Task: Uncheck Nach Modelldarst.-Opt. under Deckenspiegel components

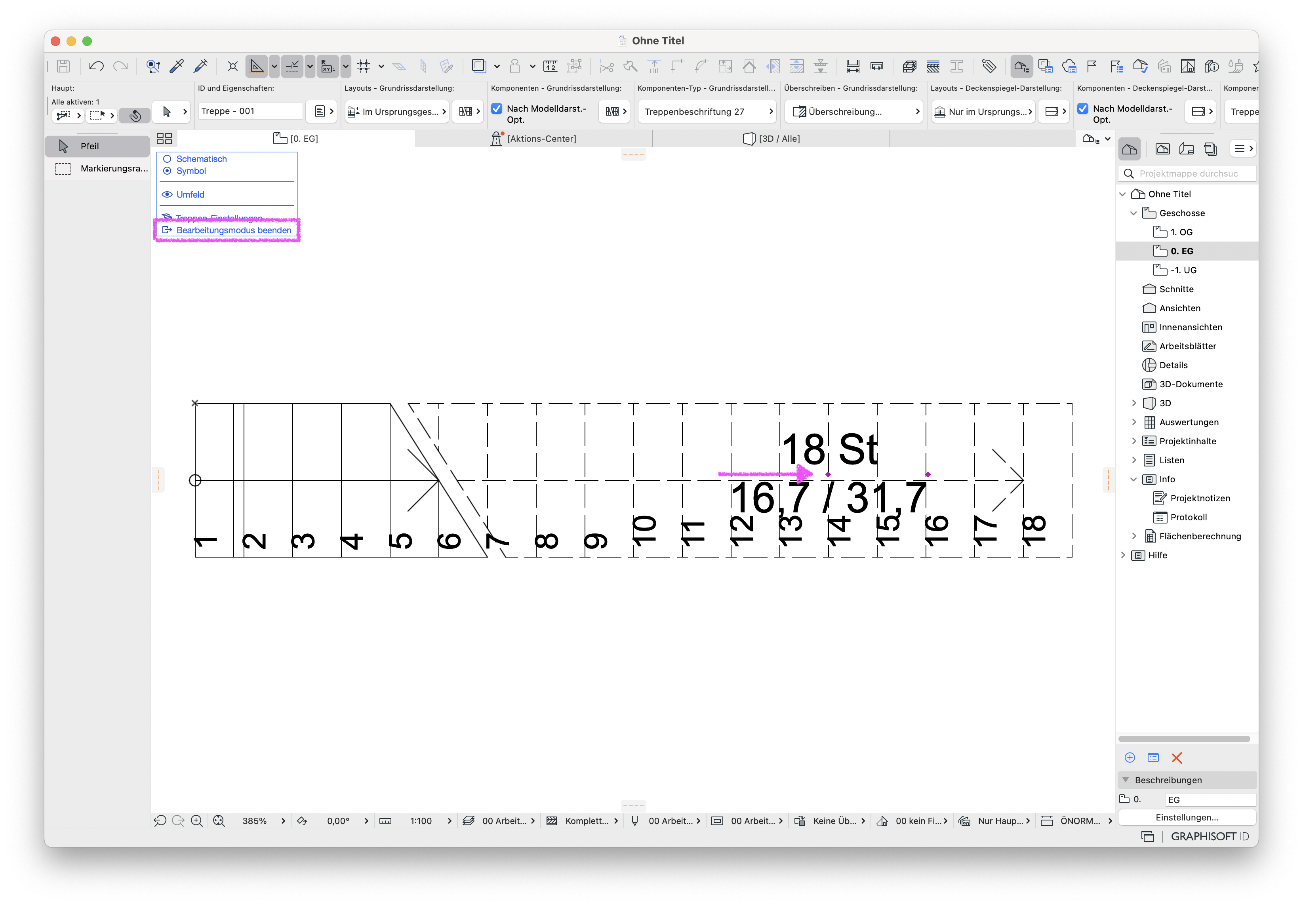Action: pyautogui.click(x=1083, y=108)
